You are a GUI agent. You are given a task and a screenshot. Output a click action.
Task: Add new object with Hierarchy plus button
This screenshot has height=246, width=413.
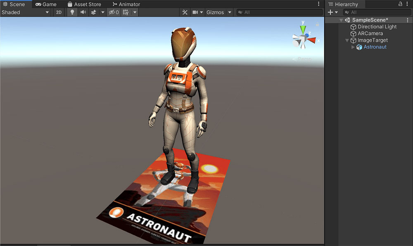click(x=330, y=12)
